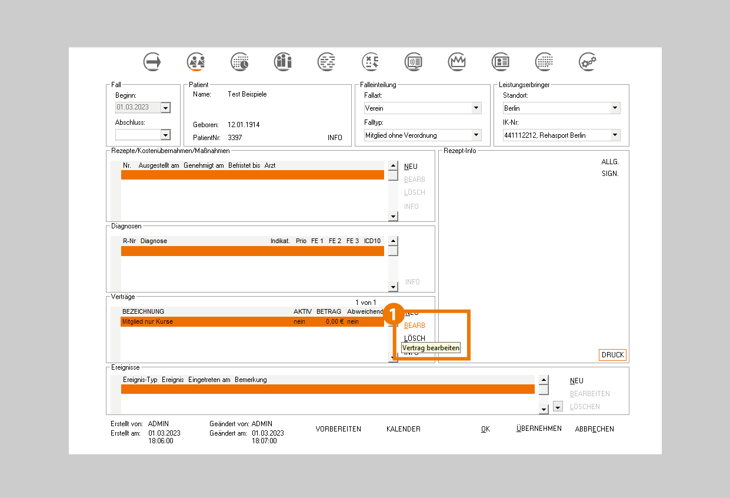The image size is (730, 498).
Task: Expand the Fallart dropdown showing Verein
Action: 476,108
